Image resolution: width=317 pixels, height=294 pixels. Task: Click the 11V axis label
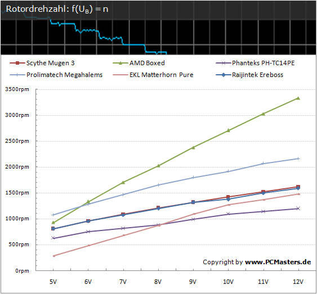(263, 282)
